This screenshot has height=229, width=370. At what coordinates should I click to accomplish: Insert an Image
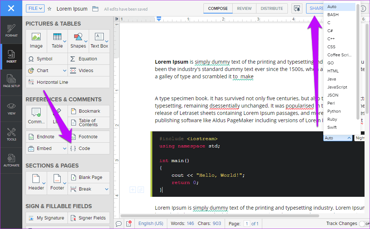tap(36, 41)
